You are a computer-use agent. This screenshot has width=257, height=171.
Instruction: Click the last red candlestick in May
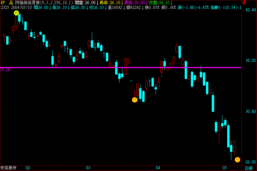[x=234, y=146]
